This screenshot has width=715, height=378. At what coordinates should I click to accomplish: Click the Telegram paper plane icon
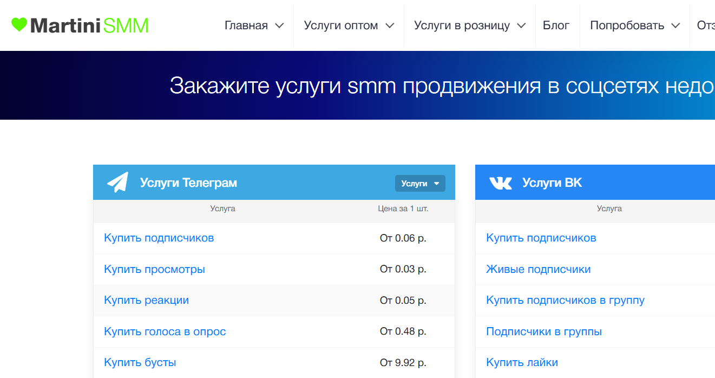point(117,183)
